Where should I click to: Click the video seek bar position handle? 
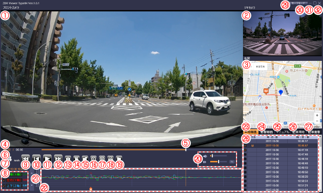click(186, 150)
